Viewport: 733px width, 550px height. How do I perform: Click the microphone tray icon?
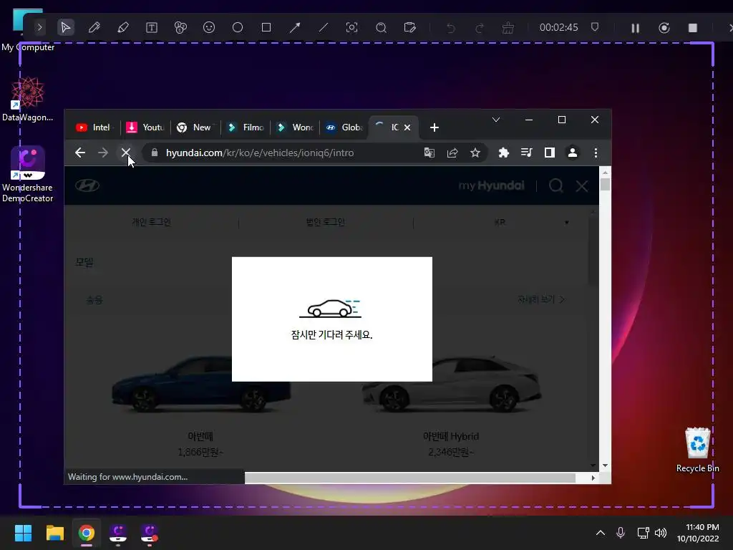pos(621,533)
